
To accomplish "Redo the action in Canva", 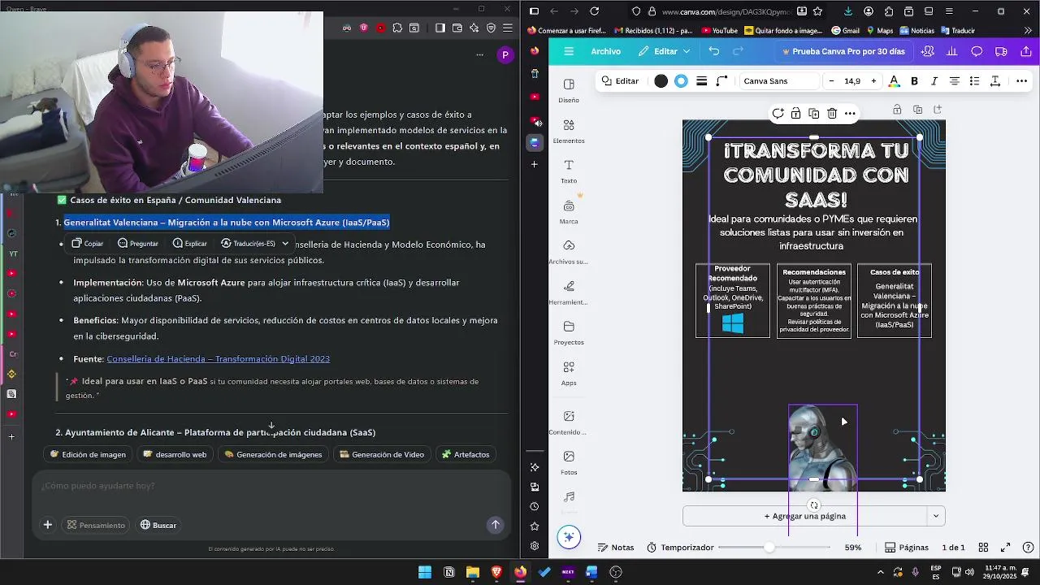I will coord(738,51).
